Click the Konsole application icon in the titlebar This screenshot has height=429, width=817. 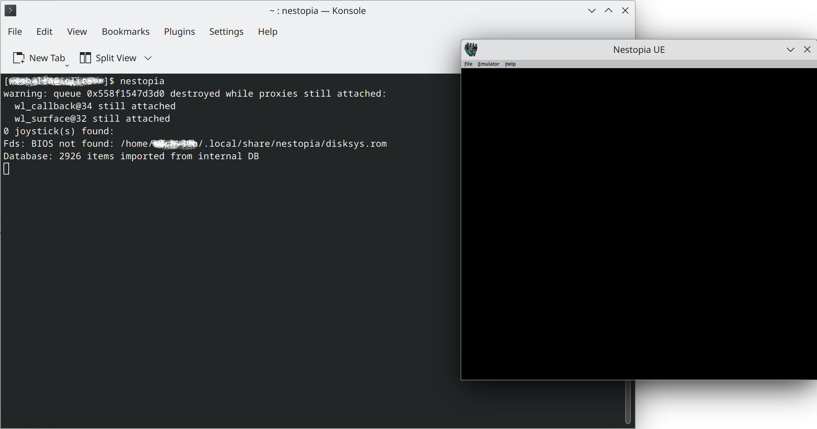pyautogui.click(x=10, y=10)
